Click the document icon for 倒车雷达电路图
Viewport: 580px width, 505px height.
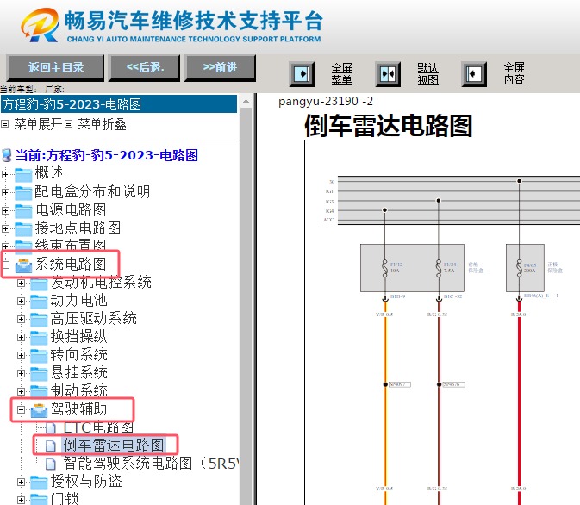point(51,446)
